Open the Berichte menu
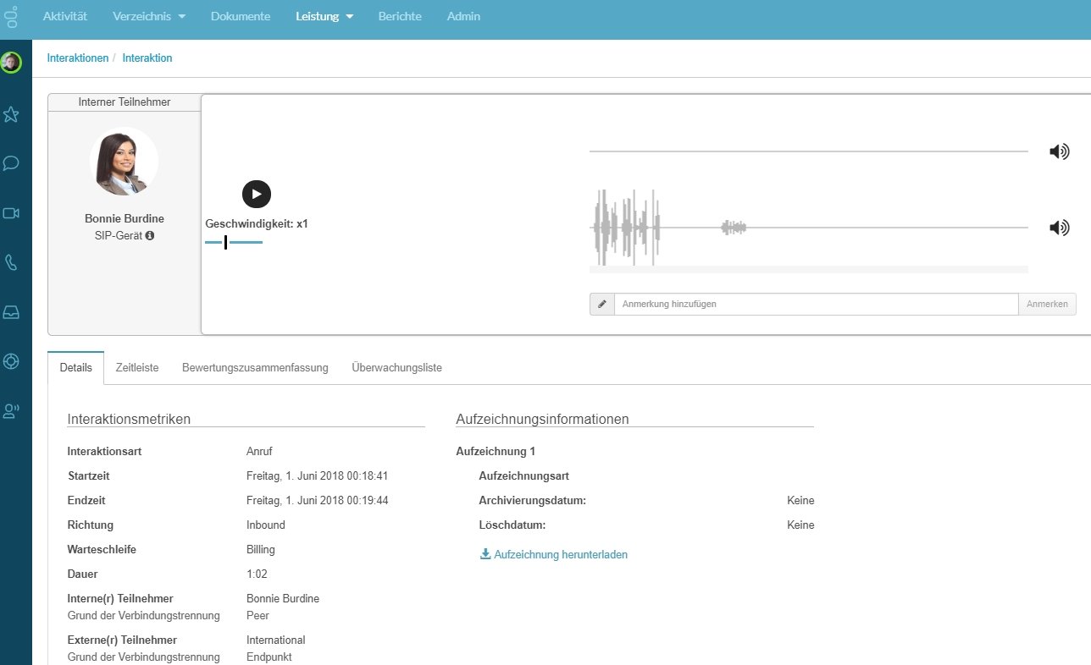1091x665 pixels. click(x=400, y=16)
